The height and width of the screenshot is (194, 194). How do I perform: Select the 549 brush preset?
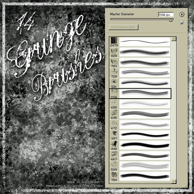click(x=140, y=166)
